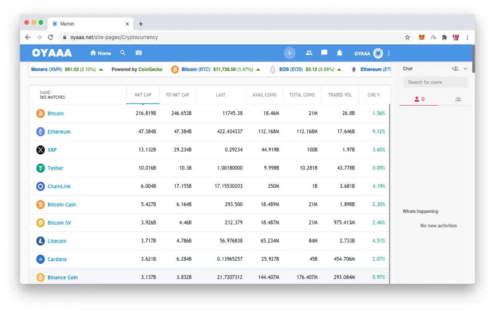
Task: Click the Cardano logo icon
Action: 40,259
